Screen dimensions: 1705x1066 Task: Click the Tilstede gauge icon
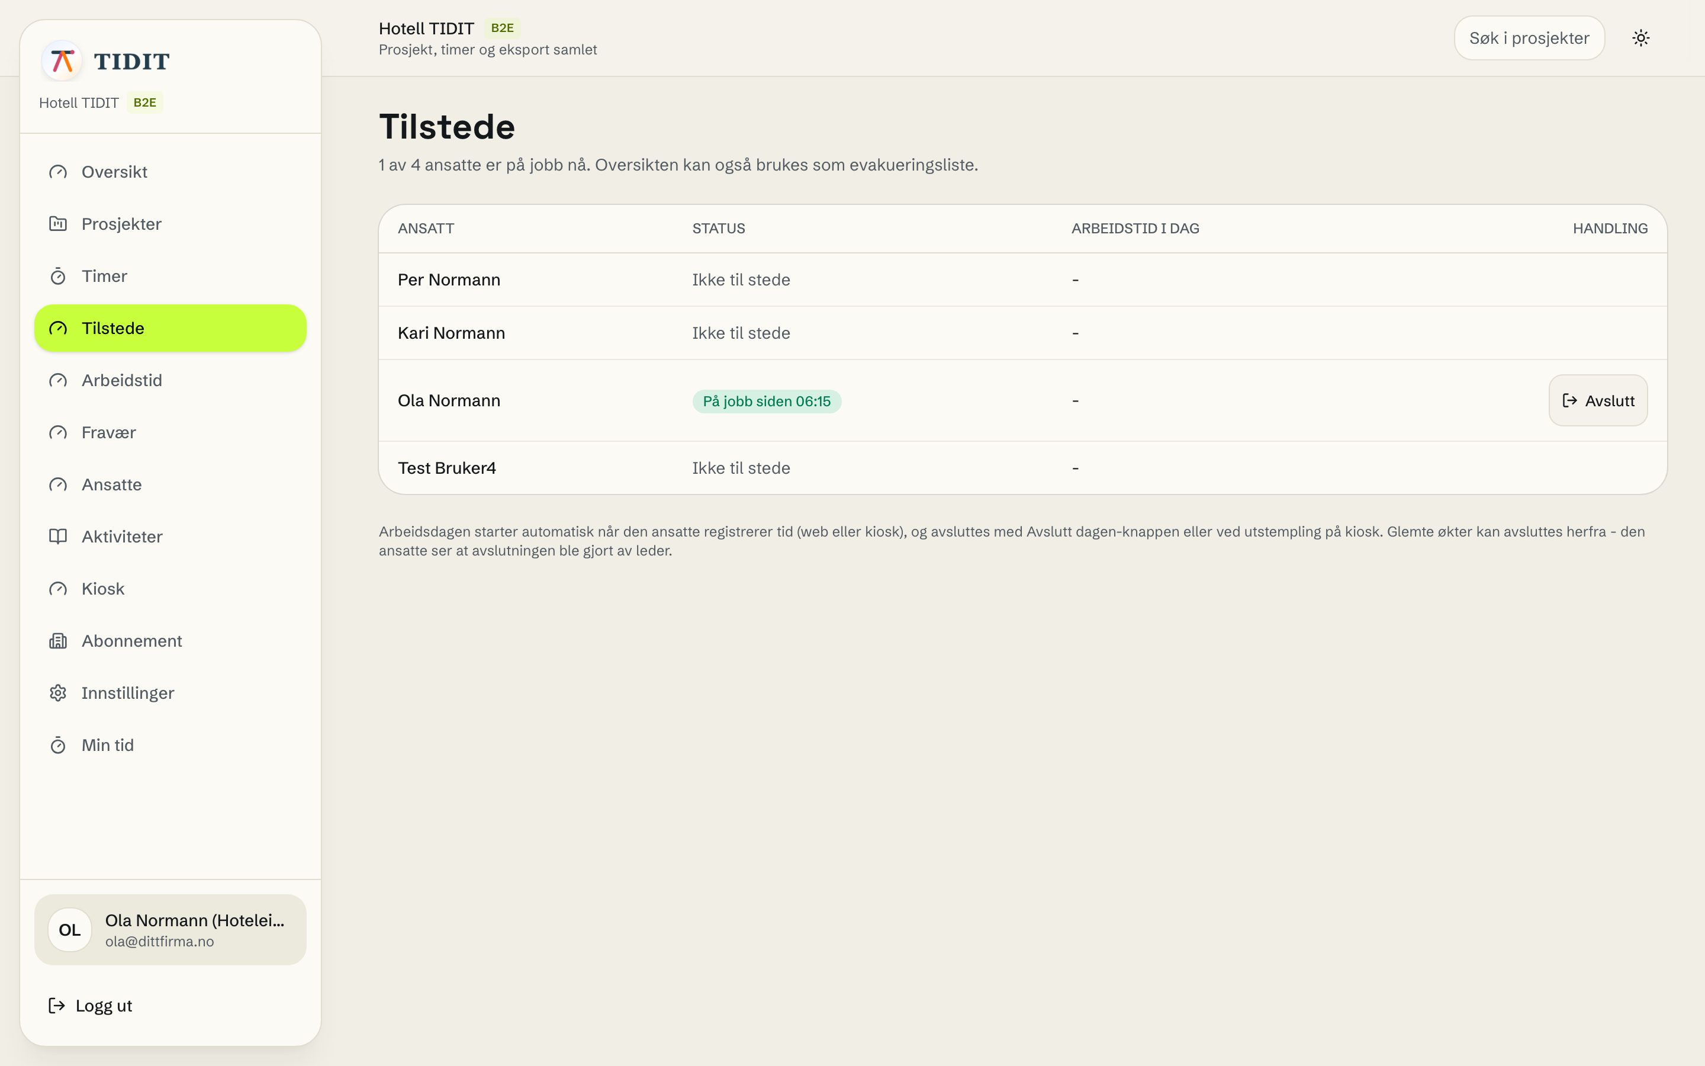(x=58, y=329)
